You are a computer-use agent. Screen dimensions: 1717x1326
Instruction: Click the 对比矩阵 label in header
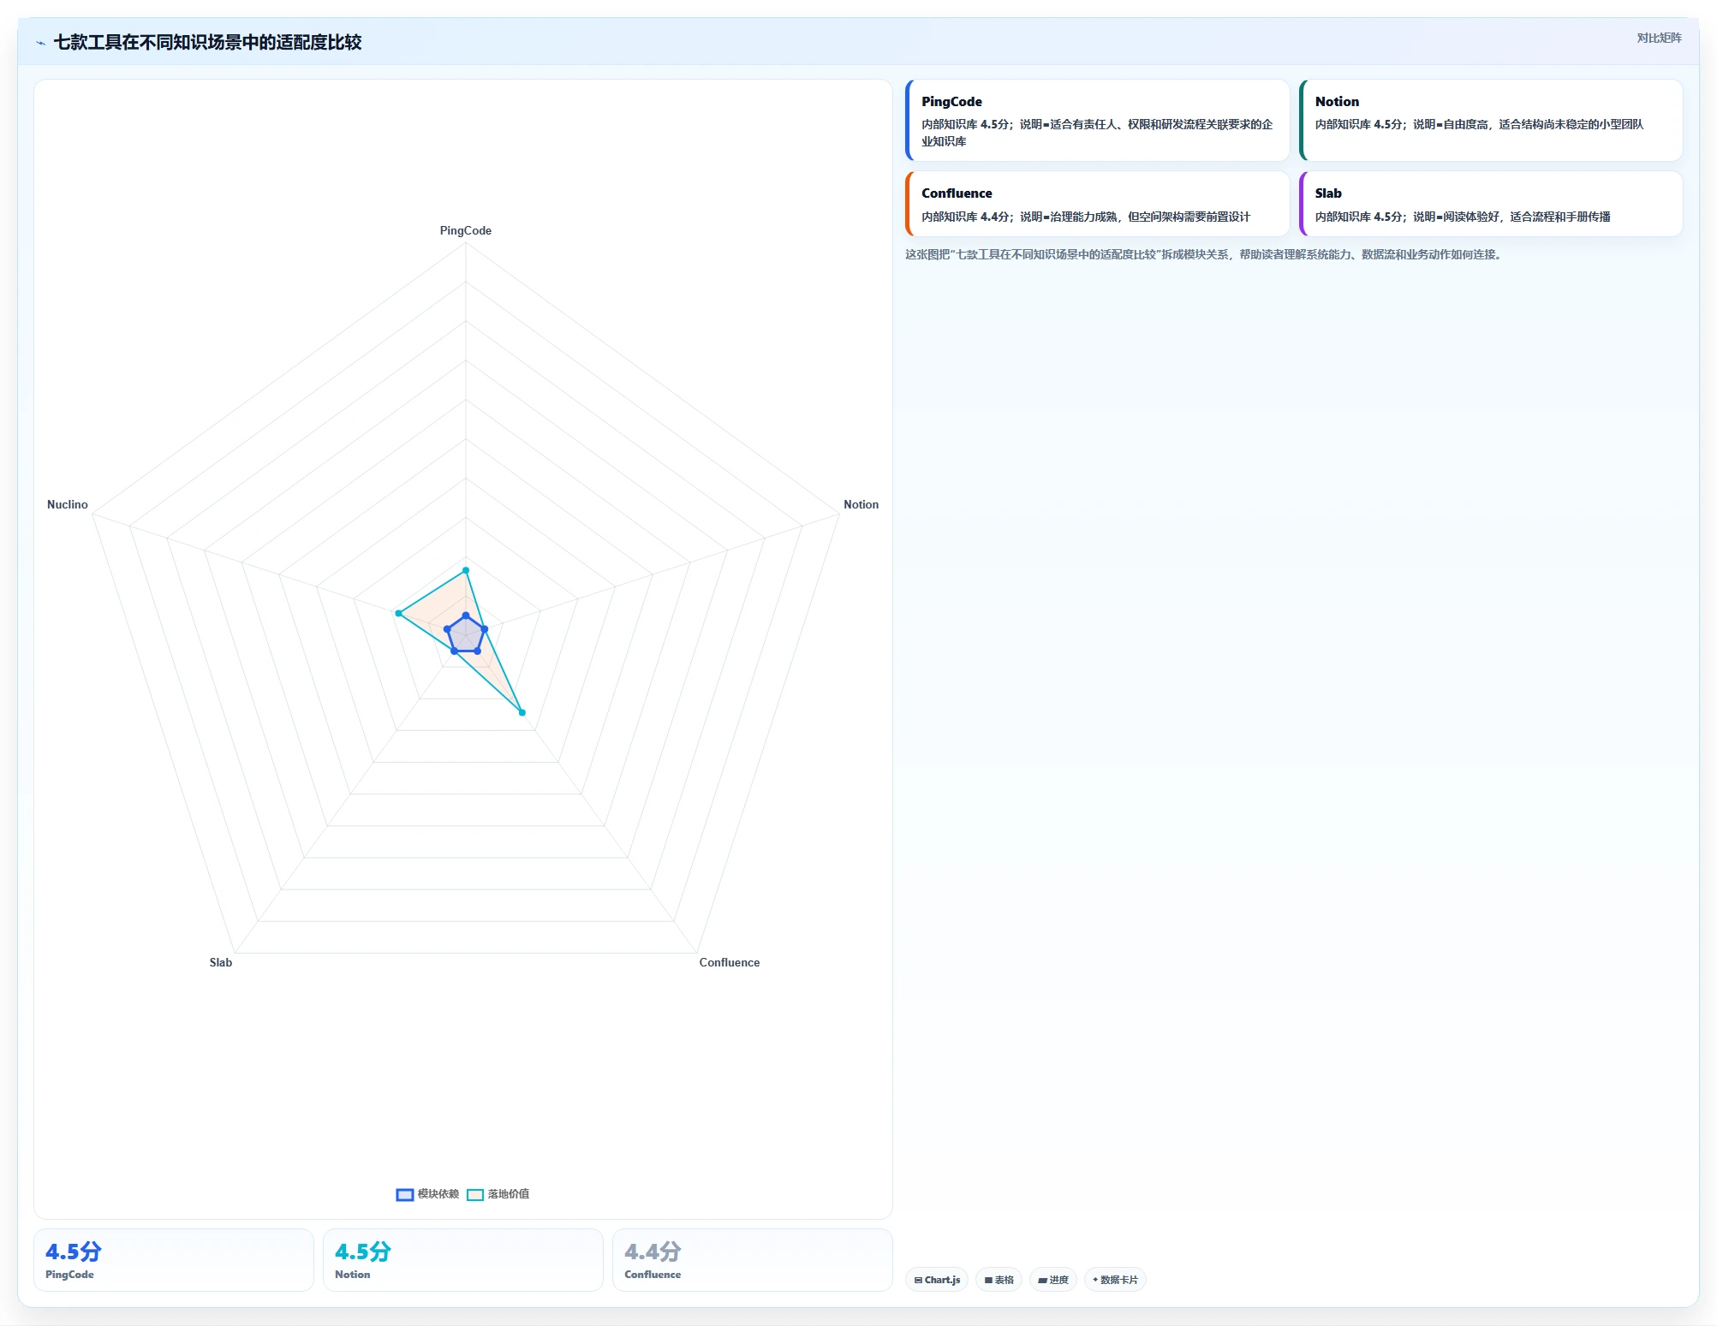(x=1659, y=38)
